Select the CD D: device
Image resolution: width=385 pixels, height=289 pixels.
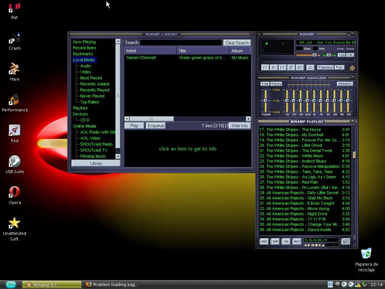coord(85,120)
